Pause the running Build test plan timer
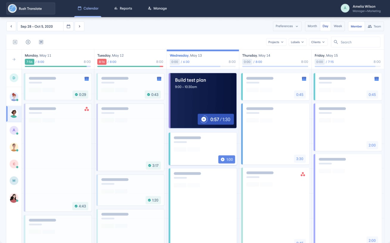The width and height of the screenshot is (390, 243). (x=204, y=119)
